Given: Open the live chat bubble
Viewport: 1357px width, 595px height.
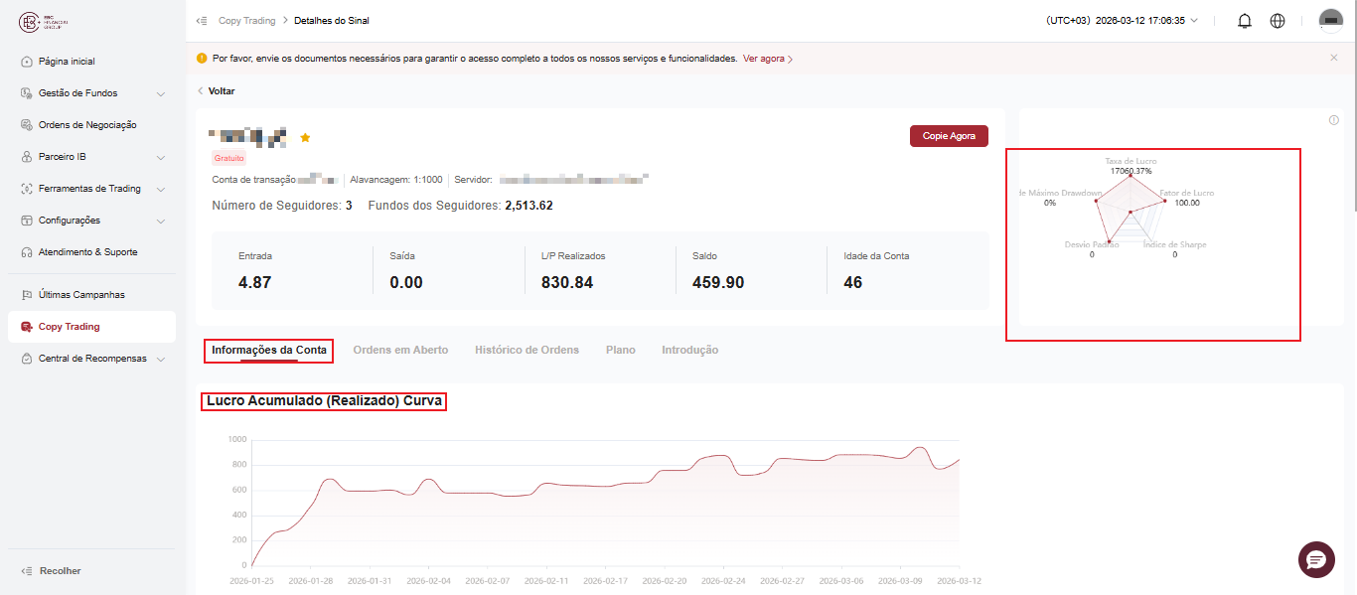Looking at the screenshot, I should pyautogui.click(x=1316, y=559).
